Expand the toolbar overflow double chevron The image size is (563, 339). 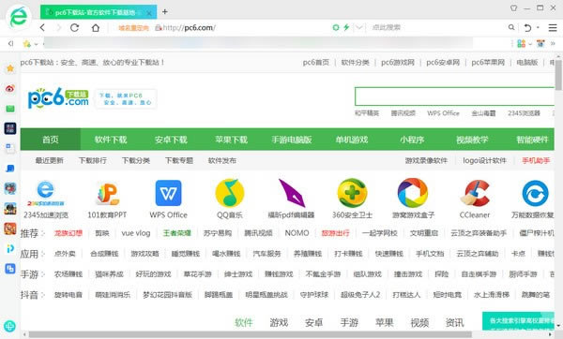(553, 44)
